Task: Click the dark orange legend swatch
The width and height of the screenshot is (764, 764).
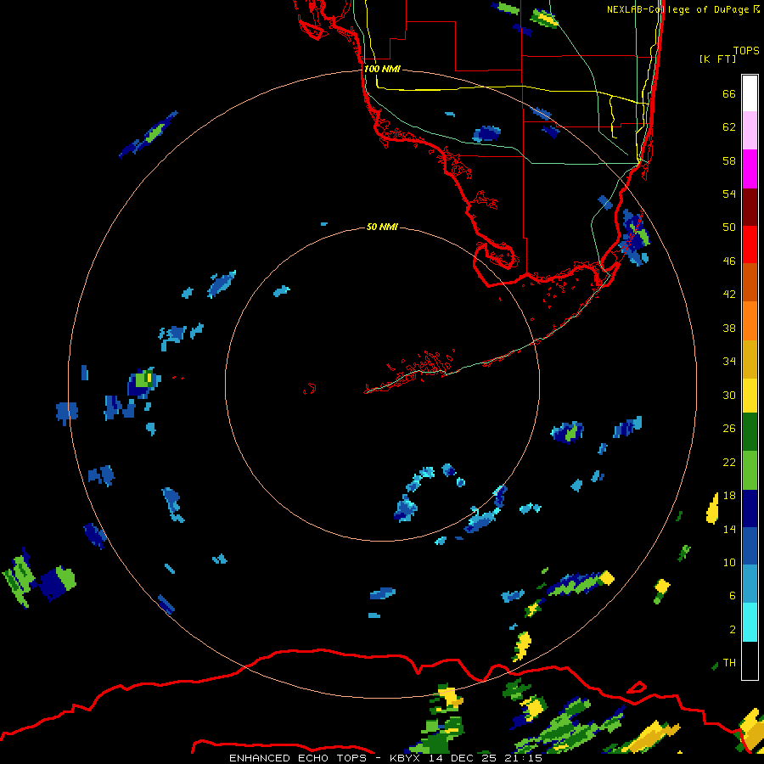Action: coord(750,283)
